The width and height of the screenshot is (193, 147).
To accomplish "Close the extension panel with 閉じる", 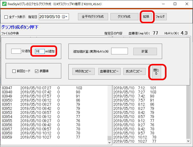I will point(156,72).
